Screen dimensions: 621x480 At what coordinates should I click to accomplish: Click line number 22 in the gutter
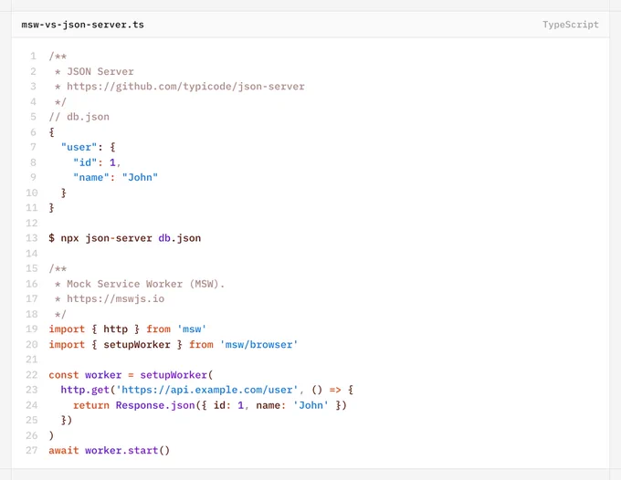coord(32,375)
